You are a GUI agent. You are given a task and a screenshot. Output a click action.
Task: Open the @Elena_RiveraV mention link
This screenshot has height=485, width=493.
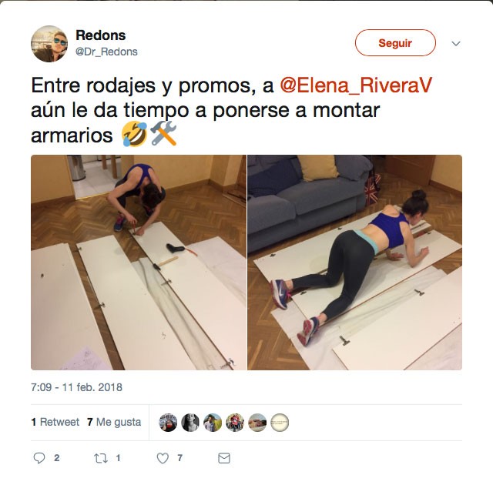click(x=356, y=85)
